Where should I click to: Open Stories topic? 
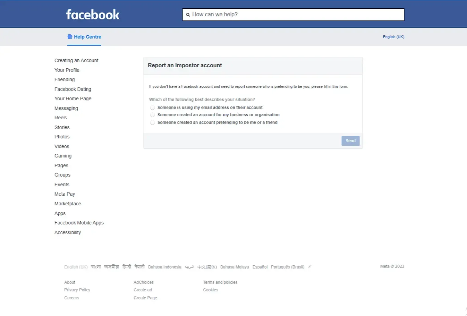click(x=62, y=127)
